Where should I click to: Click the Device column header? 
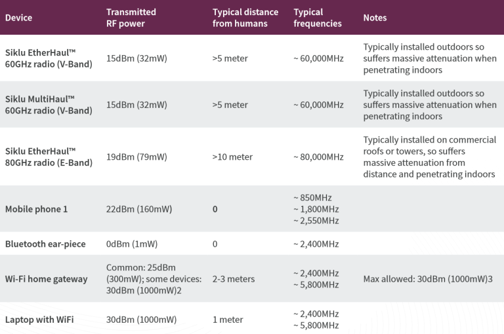(x=18, y=18)
